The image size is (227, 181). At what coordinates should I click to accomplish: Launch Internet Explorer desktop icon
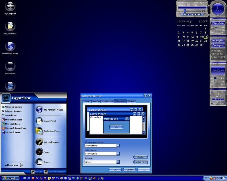10,86
